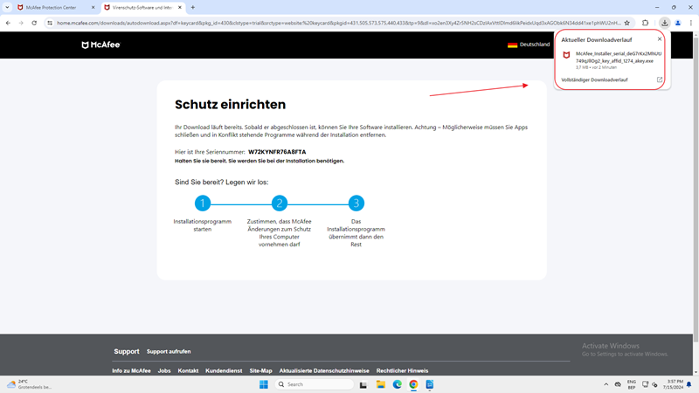Open the Jobs footer link
Screen dimensions: 699x393
click(164, 370)
